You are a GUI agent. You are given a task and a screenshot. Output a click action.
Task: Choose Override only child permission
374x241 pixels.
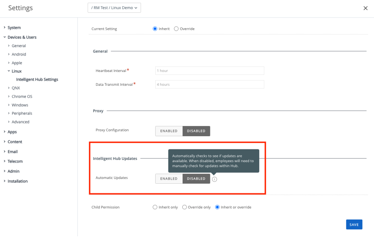(184, 207)
